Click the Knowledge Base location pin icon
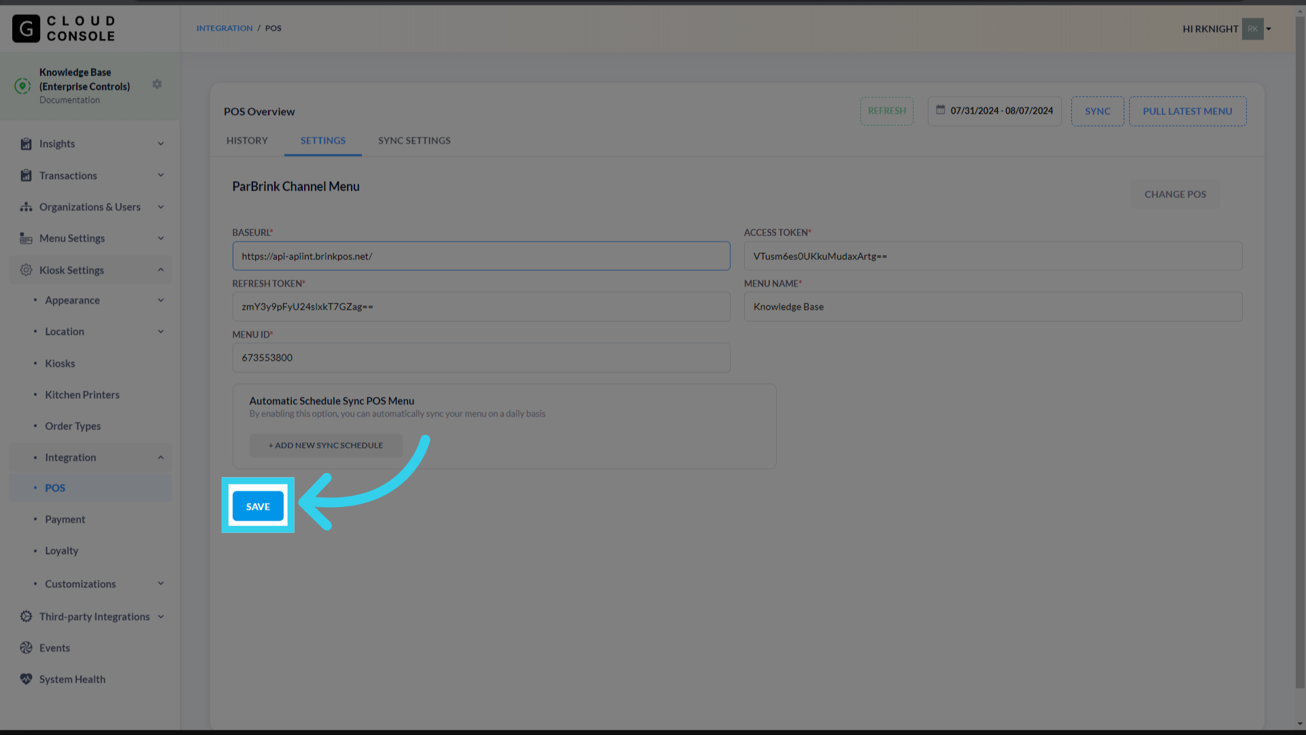The image size is (1306, 735). tap(22, 86)
